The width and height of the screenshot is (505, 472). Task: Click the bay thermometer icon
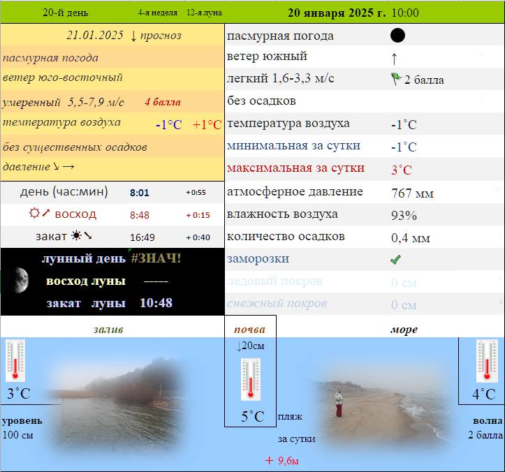15,360
